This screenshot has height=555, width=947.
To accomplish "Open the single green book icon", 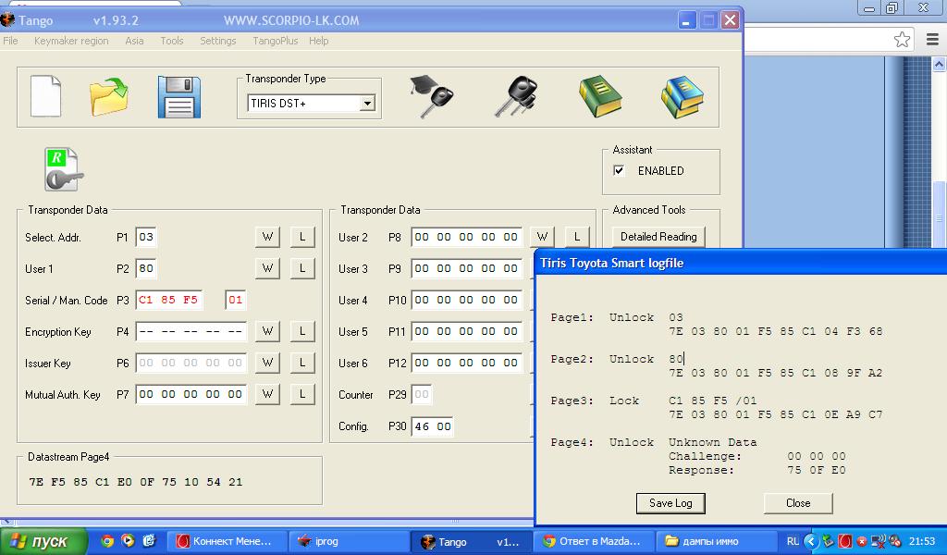I will coord(599,96).
